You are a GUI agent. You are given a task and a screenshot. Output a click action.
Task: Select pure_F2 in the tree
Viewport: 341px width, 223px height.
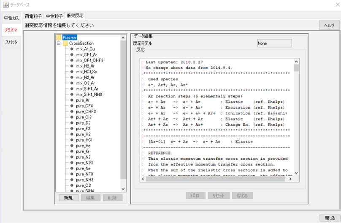click(83, 129)
